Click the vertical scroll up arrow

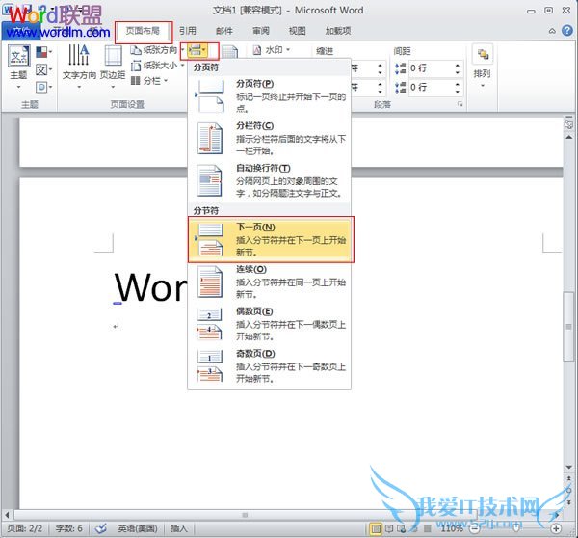click(568, 137)
